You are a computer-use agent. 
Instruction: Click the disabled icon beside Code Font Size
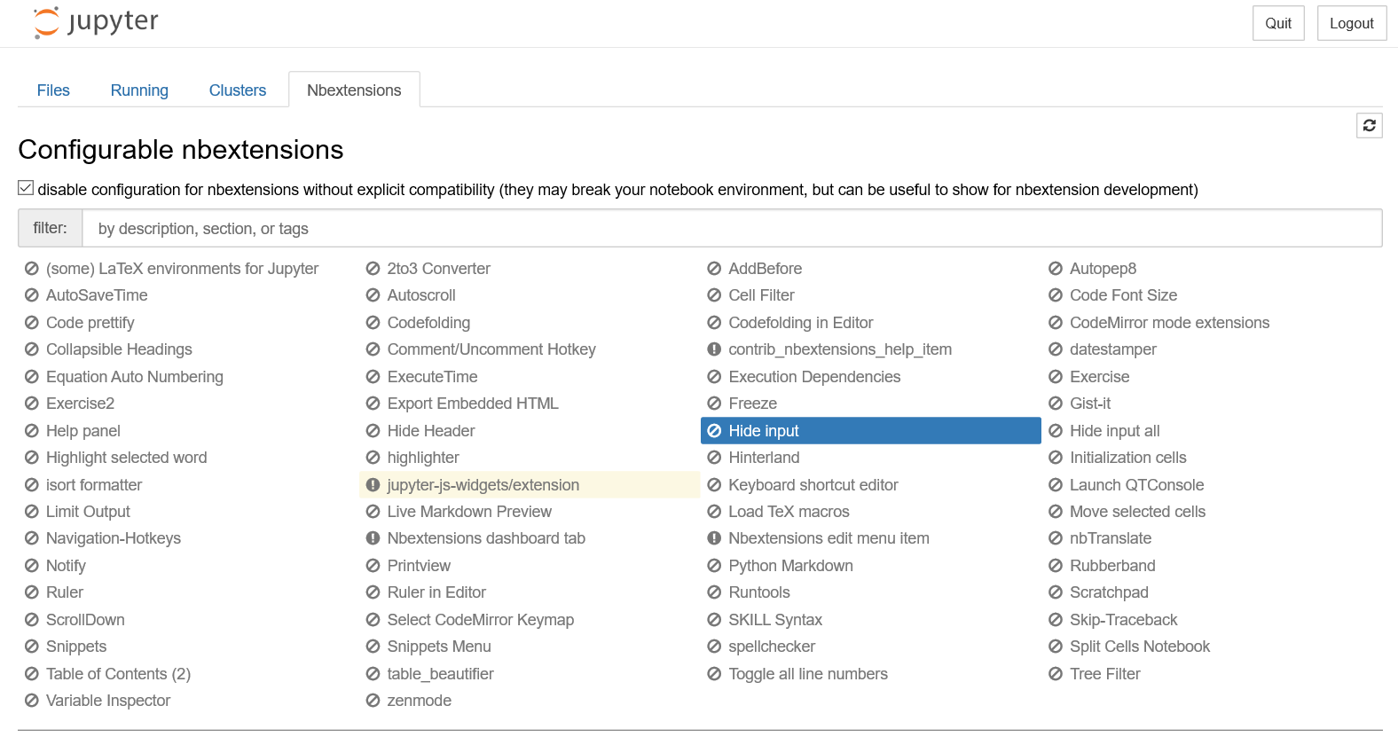[x=1056, y=295]
